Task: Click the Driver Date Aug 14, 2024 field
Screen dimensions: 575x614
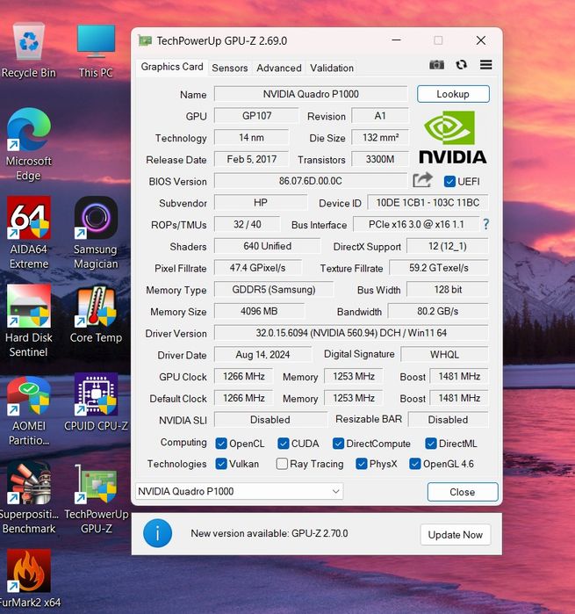Action: click(262, 355)
